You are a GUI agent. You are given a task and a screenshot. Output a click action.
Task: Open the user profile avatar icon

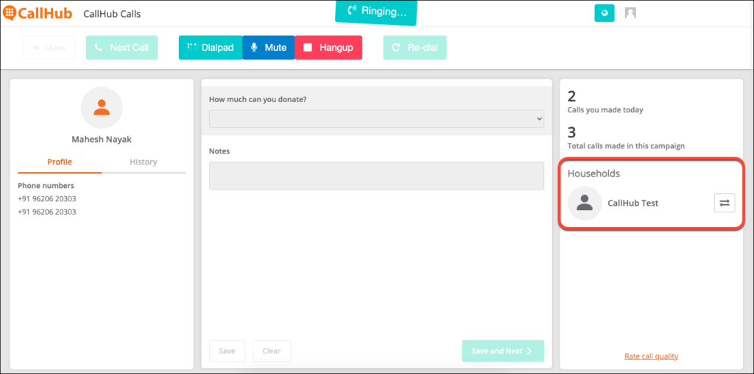coord(630,13)
